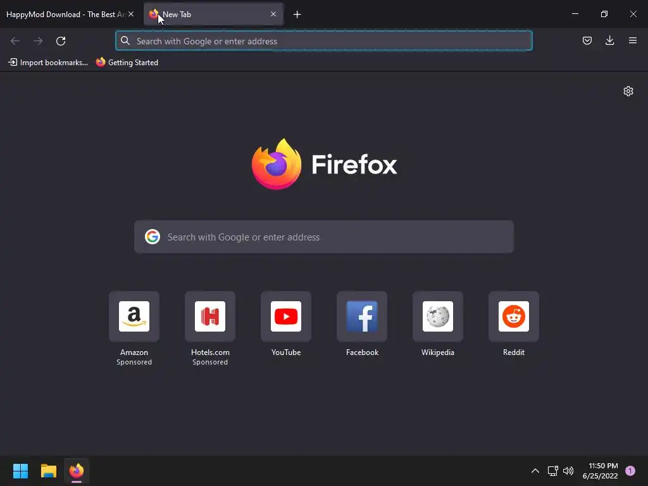Minimize the Firefox window
The height and width of the screenshot is (486, 648).
point(575,14)
